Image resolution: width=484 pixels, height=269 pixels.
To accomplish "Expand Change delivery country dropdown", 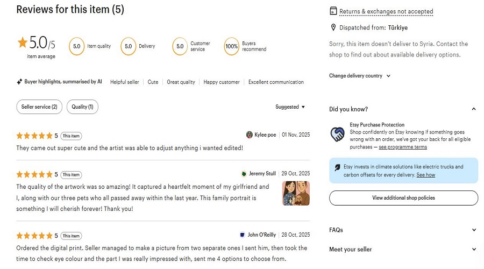I will pos(360,76).
